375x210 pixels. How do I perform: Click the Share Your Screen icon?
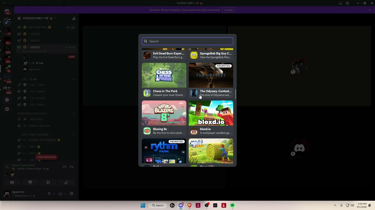(30, 182)
